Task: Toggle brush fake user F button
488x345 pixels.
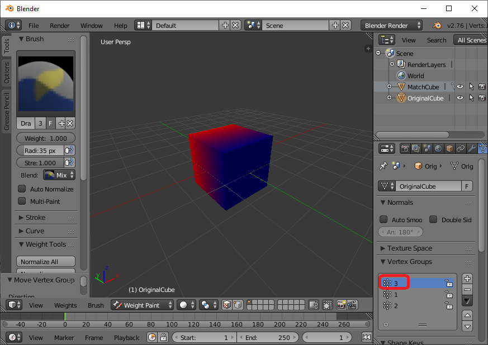Action: click(x=50, y=123)
